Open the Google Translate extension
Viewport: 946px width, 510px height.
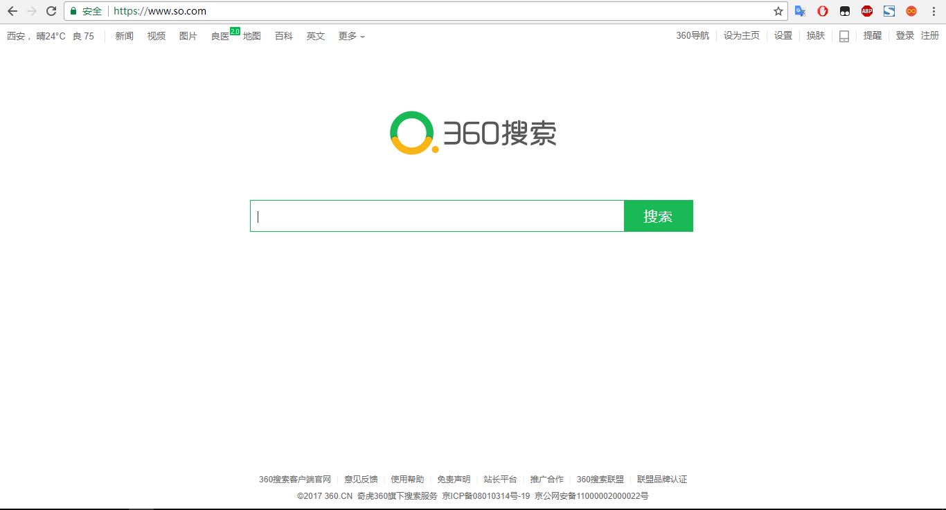tap(801, 11)
